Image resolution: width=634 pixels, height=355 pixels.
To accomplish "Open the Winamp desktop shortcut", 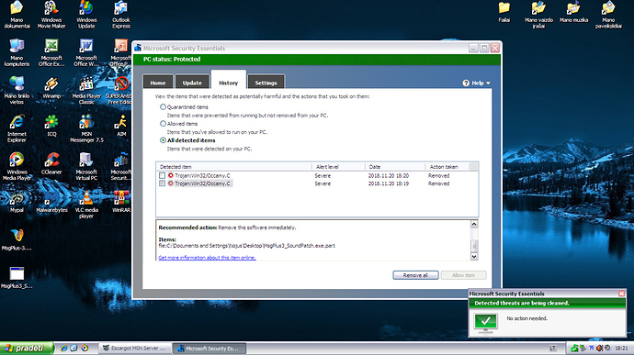I will pyautogui.click(x=51, y=88).
